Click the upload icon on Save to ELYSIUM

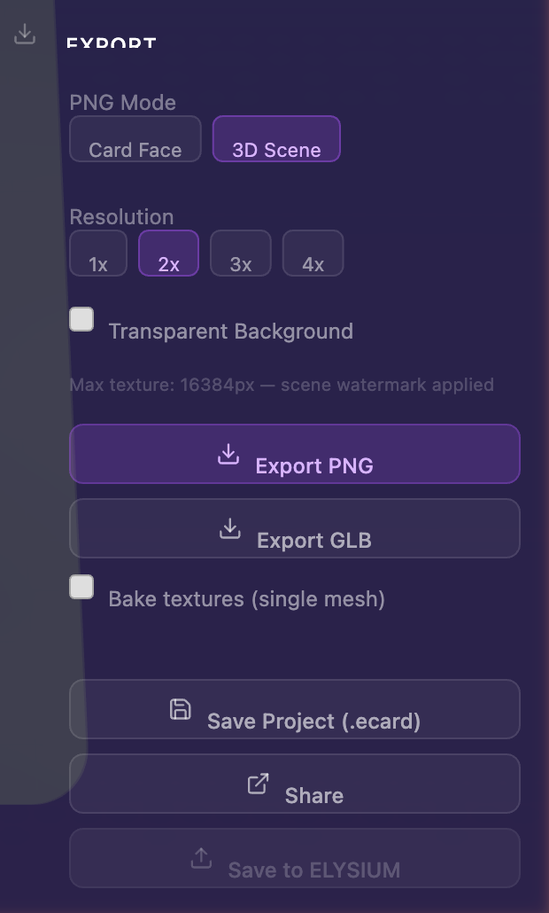[x=201, y=858]
